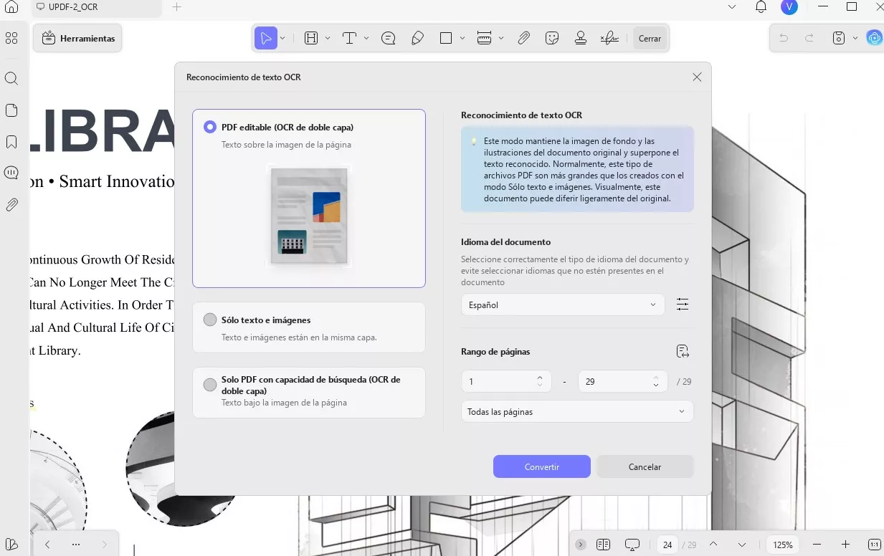Open the thumbnails grid panel
Screen dimensions: 884x556
(x=11, y=38)
